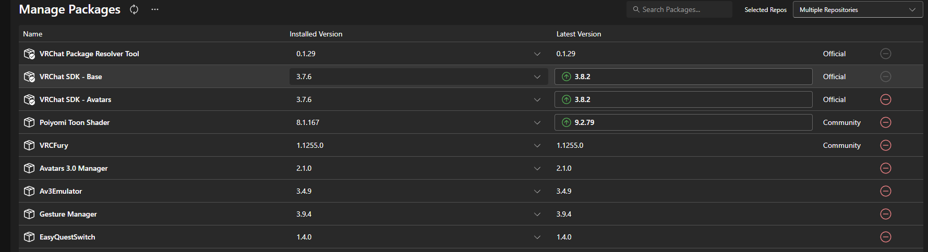Screen dimensions: 928x252
Task: Remove the Av3Emulator package
Action: point(885,191)
